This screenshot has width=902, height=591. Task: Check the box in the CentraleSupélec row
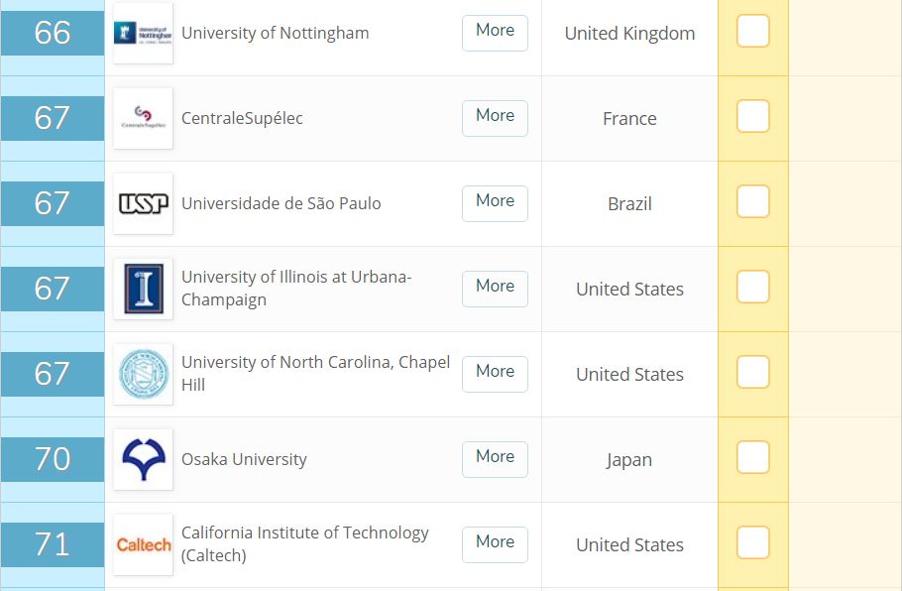coord(753,116)
